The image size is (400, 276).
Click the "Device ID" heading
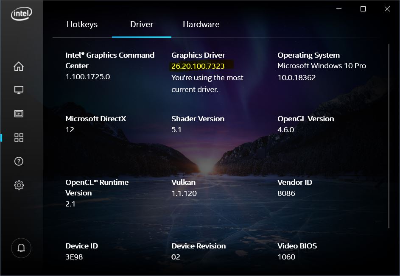tap(81, 246)
